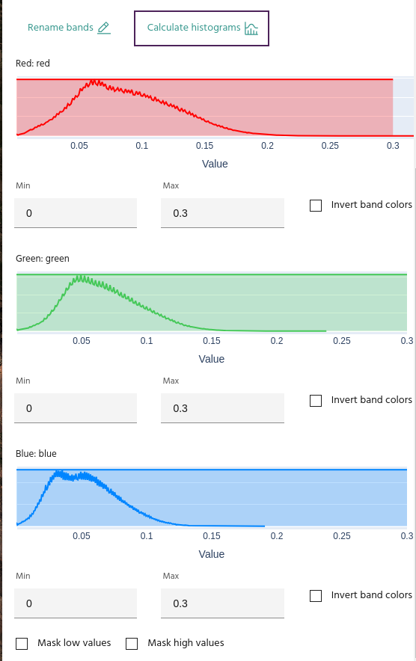Click Calculate histograms button
This screenshot has height=661, width=416.
(x=201, y=28)
